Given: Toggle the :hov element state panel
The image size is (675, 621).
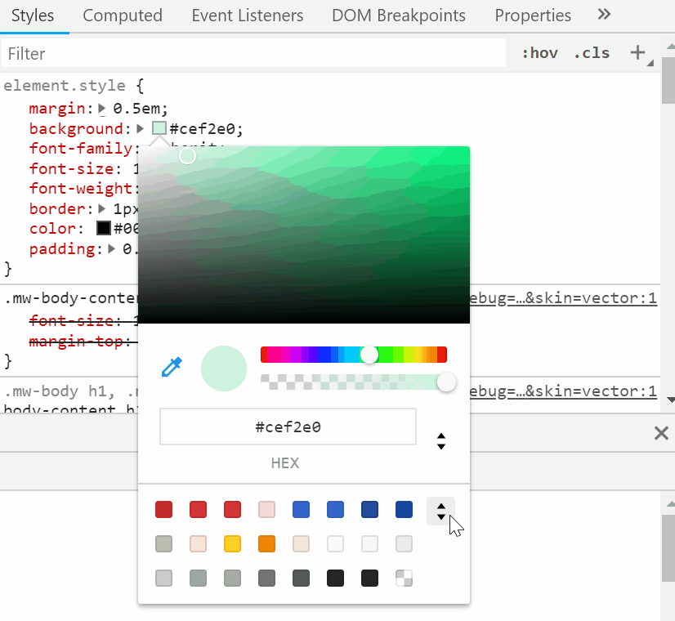Looking at the screenshot, I should [x=539, y=53].
